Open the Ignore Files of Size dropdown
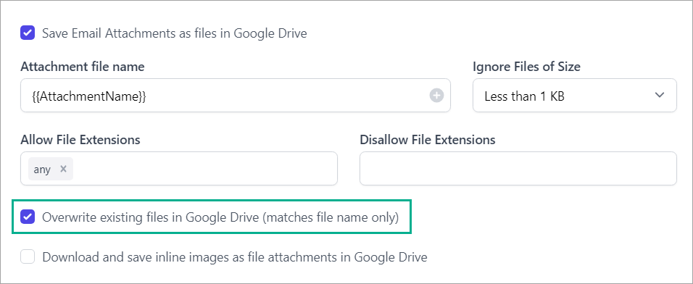Viewport: 693px width, 284px height. point(575,96)
